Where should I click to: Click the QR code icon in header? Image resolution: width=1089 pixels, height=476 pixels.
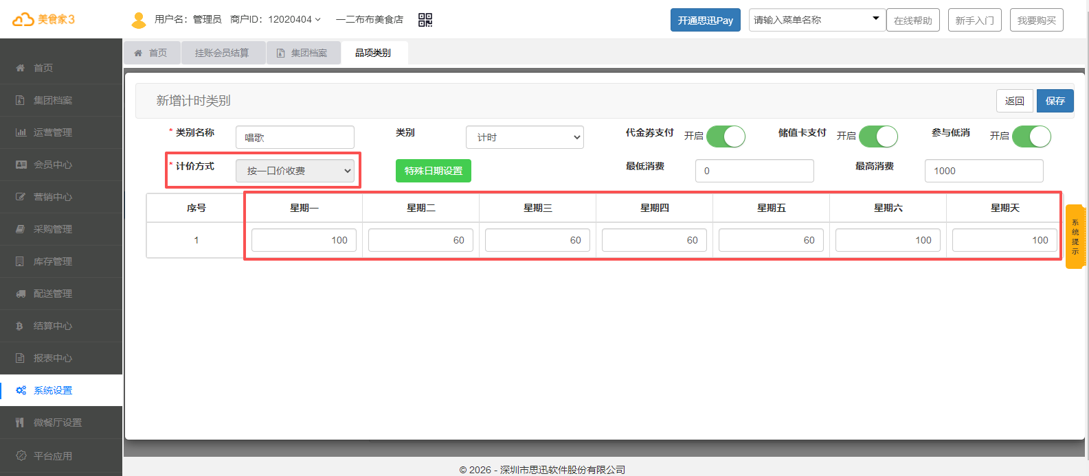point(425,20)
